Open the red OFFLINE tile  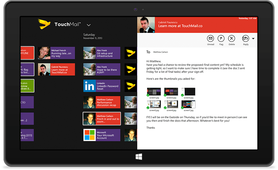(x=27, y=53)
